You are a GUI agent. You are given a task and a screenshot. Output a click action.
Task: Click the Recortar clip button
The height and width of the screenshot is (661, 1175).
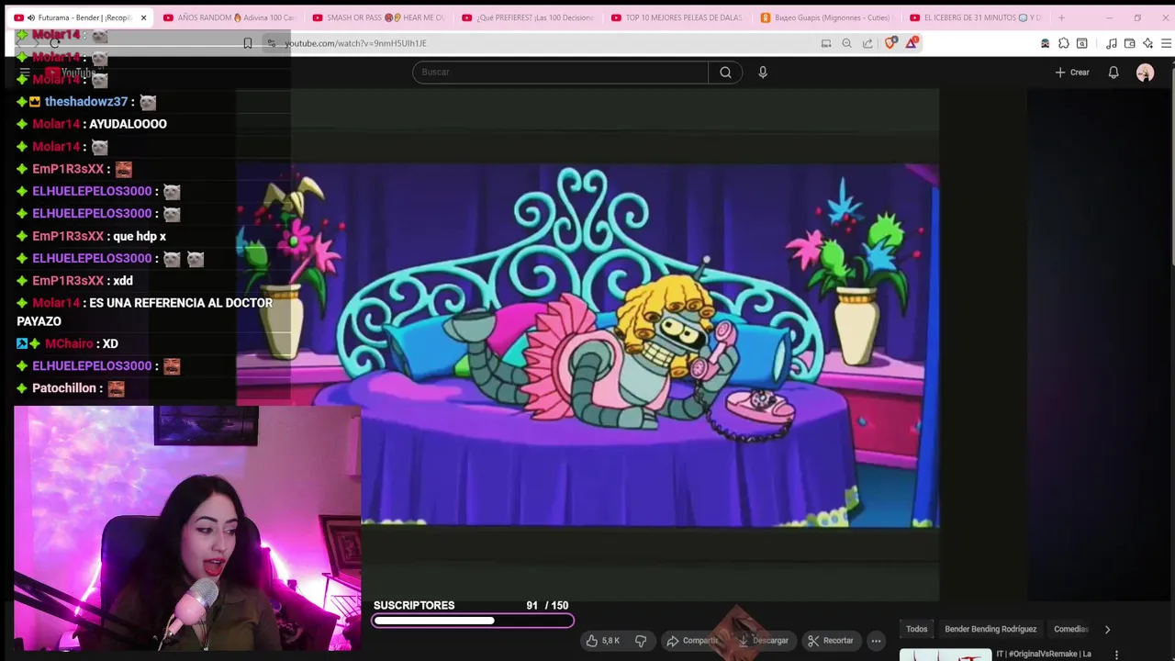(x=830, y=641)
